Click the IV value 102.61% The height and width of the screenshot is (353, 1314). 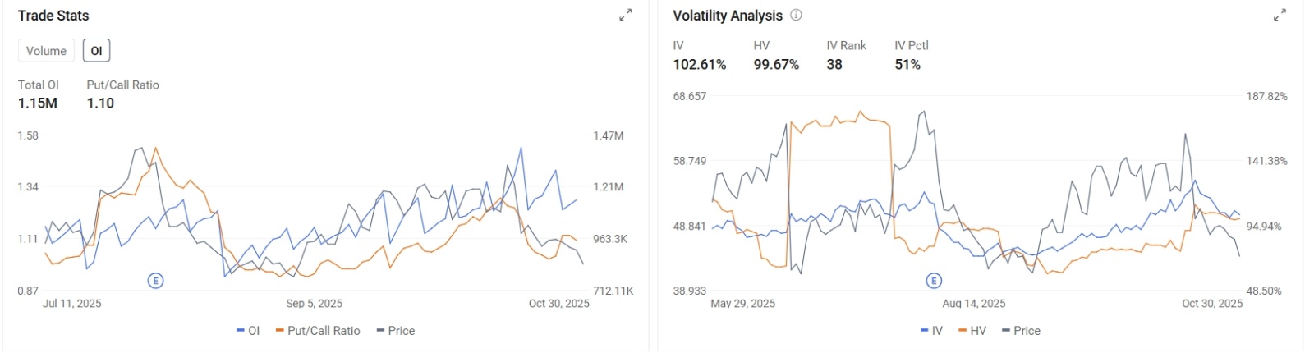700,65
